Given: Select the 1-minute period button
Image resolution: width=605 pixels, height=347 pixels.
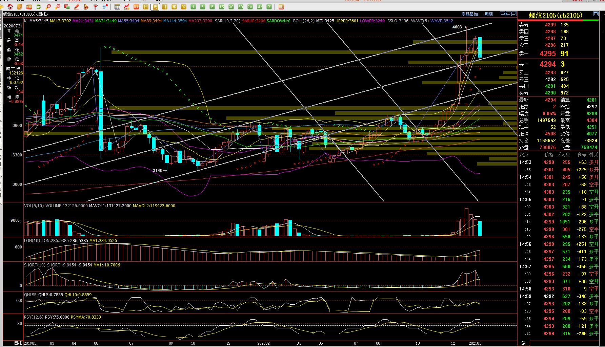Looking at the screenshot, I should pos(193,7).
